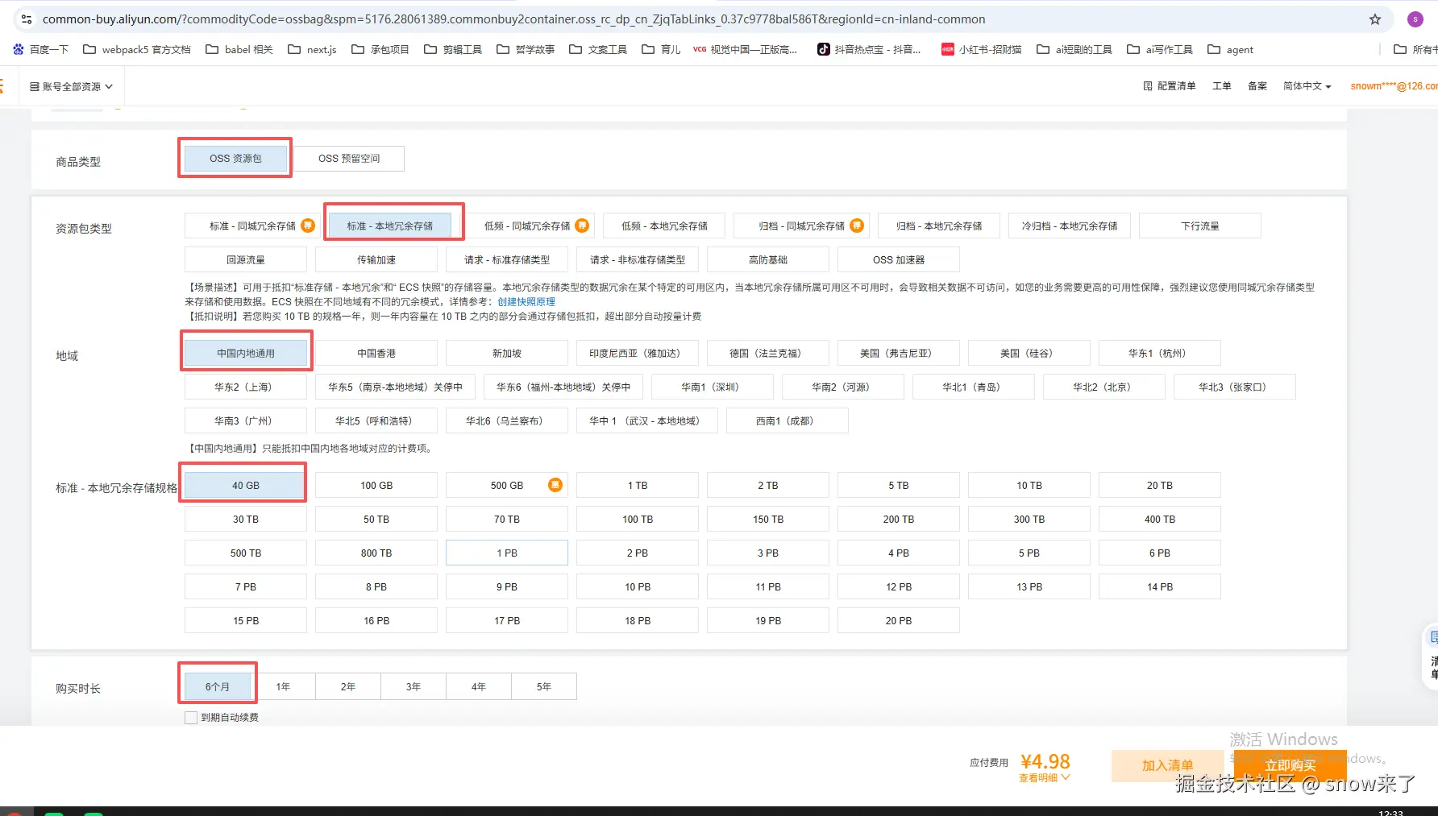The height and width of the screenshot is (816, 1438).
Task: Select the OSS 预留空间 product type
Action: pyautogui.click(x=349, y=159)
